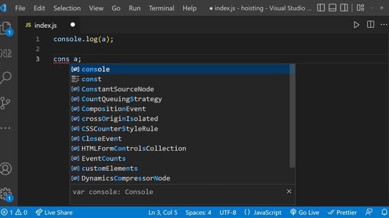This screenshot has width=389, height=218.
Task: Click the suggestion list scrollbar
Action: pyautogui.click(x=292, y=116)
